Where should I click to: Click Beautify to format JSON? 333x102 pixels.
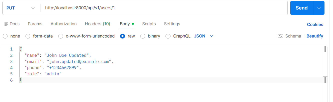coord(315,36)
